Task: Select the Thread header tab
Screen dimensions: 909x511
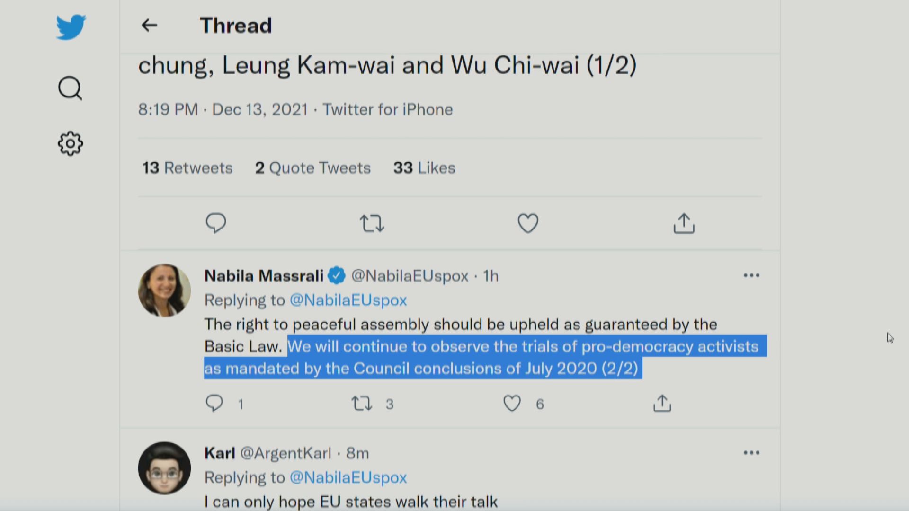Action: click(235, 26)
